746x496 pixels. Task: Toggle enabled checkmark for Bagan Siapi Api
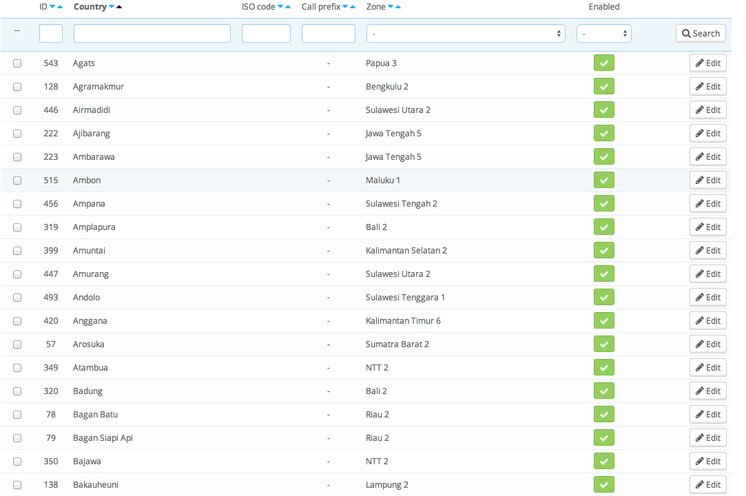[603, 437]
